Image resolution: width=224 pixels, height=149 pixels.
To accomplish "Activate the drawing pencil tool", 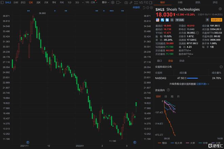I will click(x=131, y=3).
